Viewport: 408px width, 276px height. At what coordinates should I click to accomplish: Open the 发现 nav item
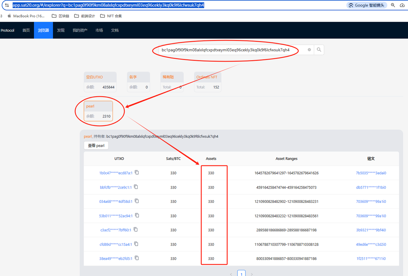[x=61, y=30]
